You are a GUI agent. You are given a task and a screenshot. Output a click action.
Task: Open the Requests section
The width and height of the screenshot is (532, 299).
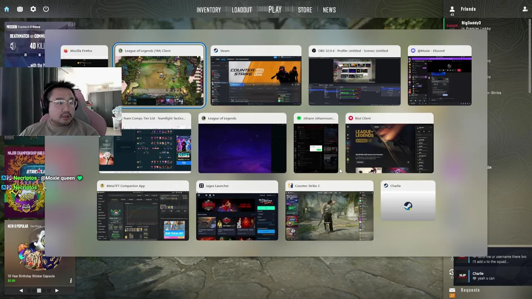click(x=470, y=290)
